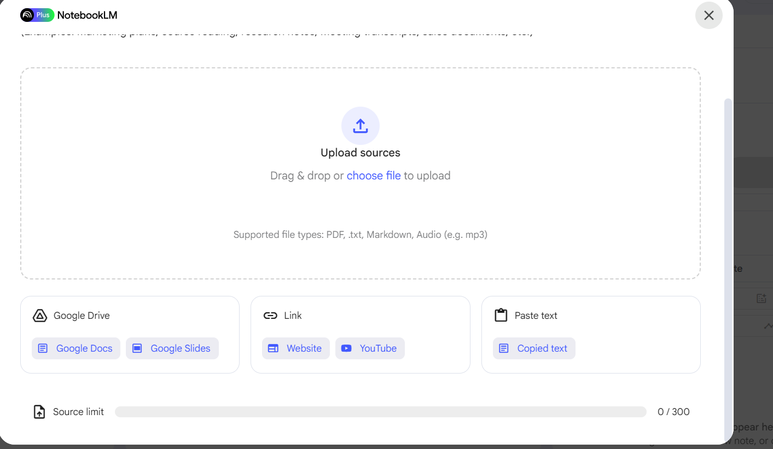
Task: Click the Source limit upload icon
Action: pyautogui.click(x=39, y=412)
